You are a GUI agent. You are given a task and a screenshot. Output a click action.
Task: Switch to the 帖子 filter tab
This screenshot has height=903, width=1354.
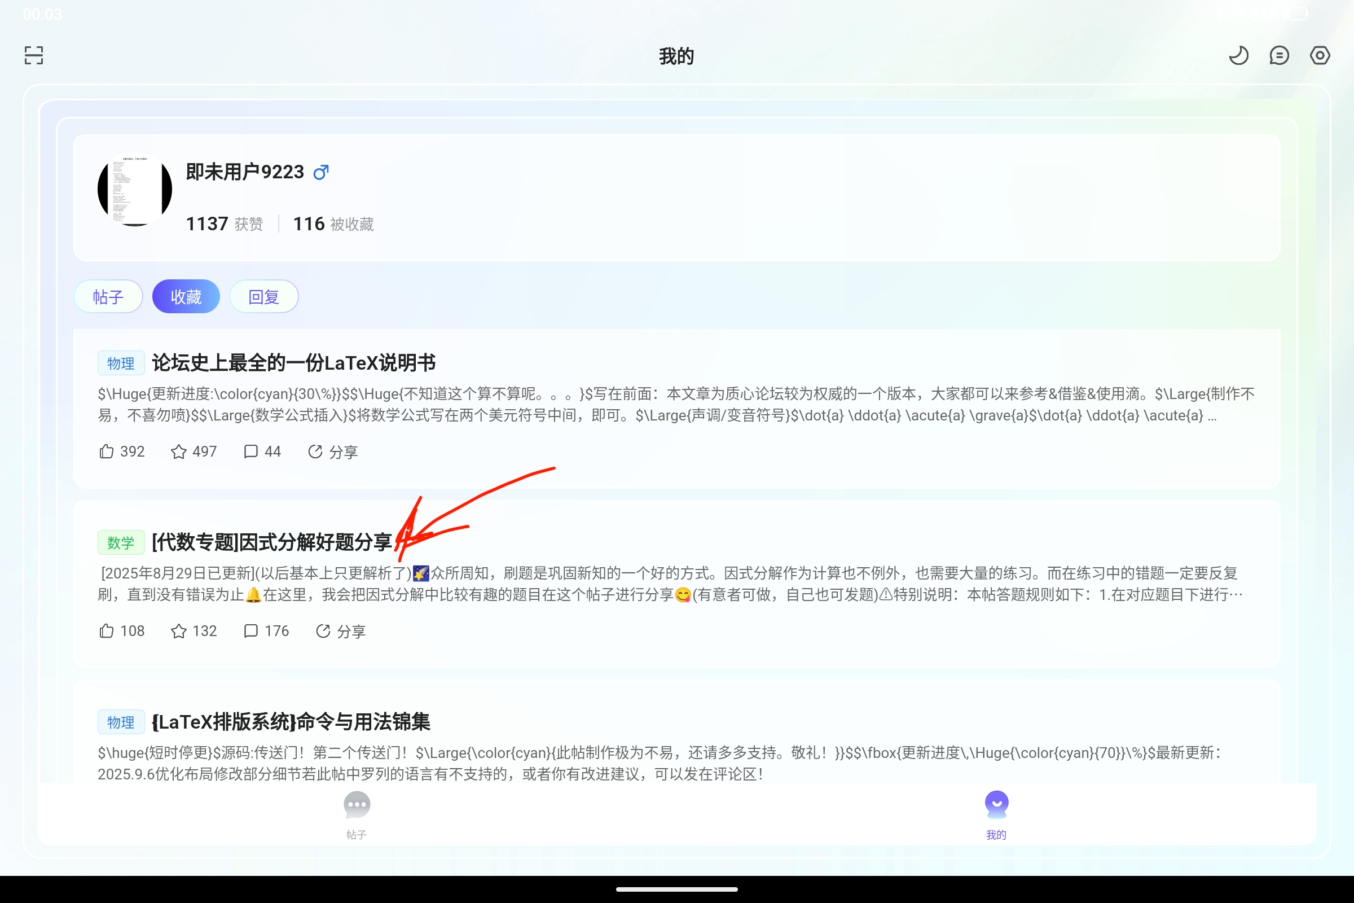point(108,296)
